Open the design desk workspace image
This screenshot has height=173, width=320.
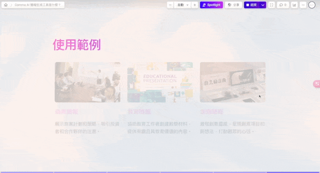click(233, 82)
